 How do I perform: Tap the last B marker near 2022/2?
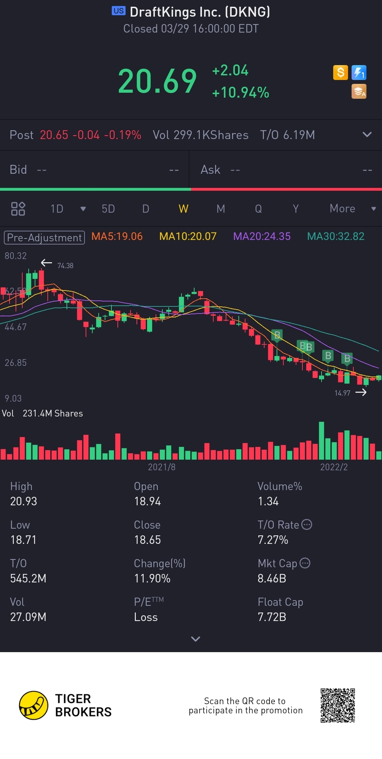347,359
